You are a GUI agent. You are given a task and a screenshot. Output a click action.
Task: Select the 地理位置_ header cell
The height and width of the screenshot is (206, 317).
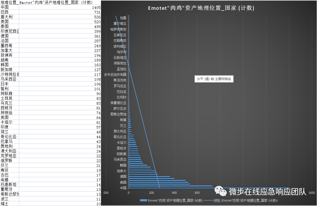click(x=10, y=2)
